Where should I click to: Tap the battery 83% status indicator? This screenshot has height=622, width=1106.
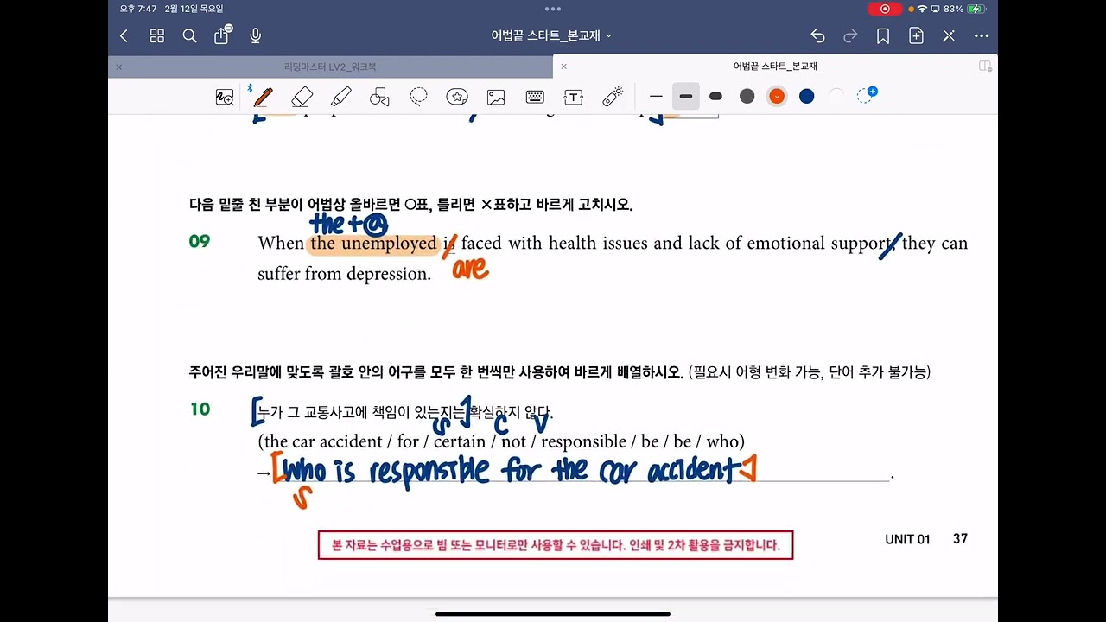click(965, 9)
